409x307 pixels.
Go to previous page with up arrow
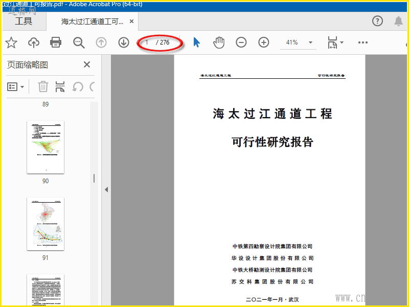[101, 42]
